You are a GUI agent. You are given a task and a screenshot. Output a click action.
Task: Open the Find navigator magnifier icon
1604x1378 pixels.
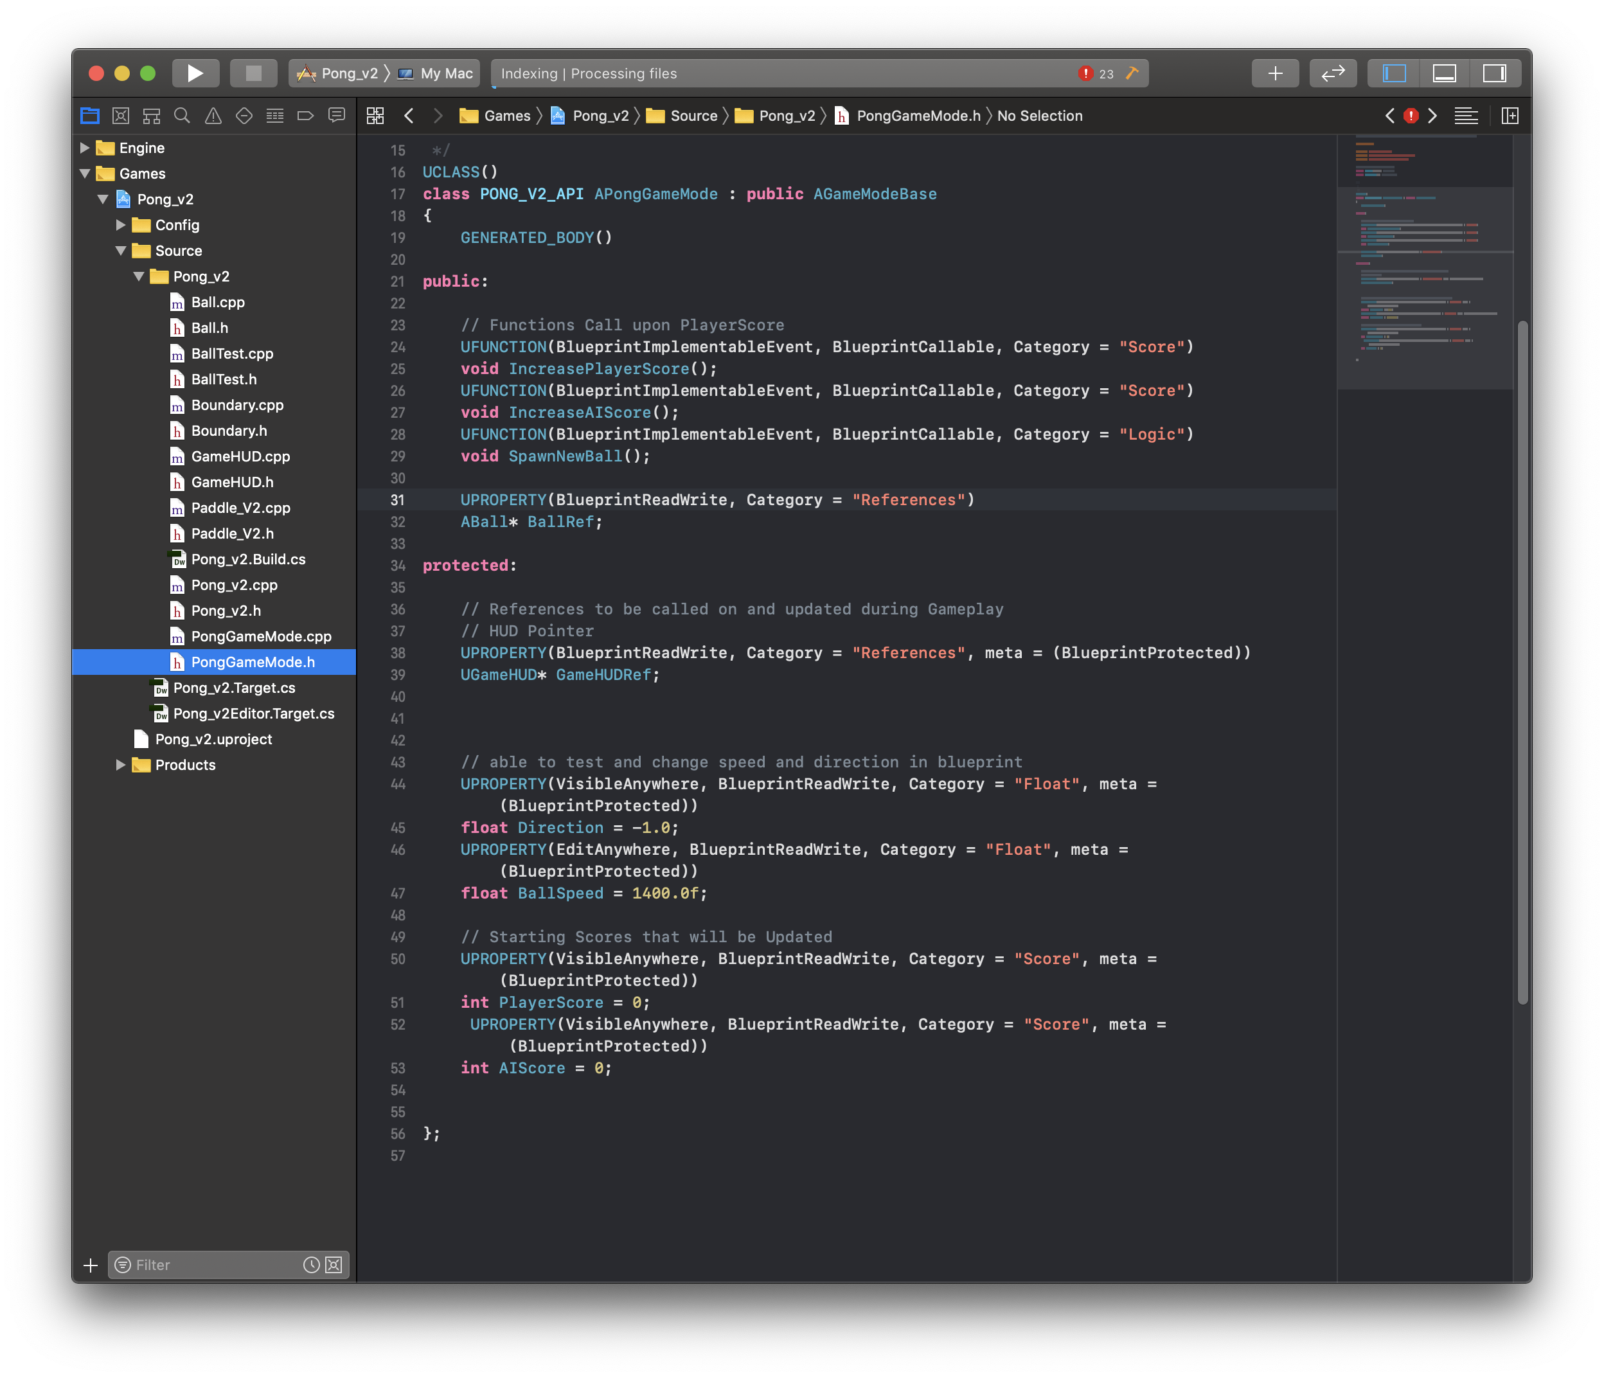tap(182, 116)
